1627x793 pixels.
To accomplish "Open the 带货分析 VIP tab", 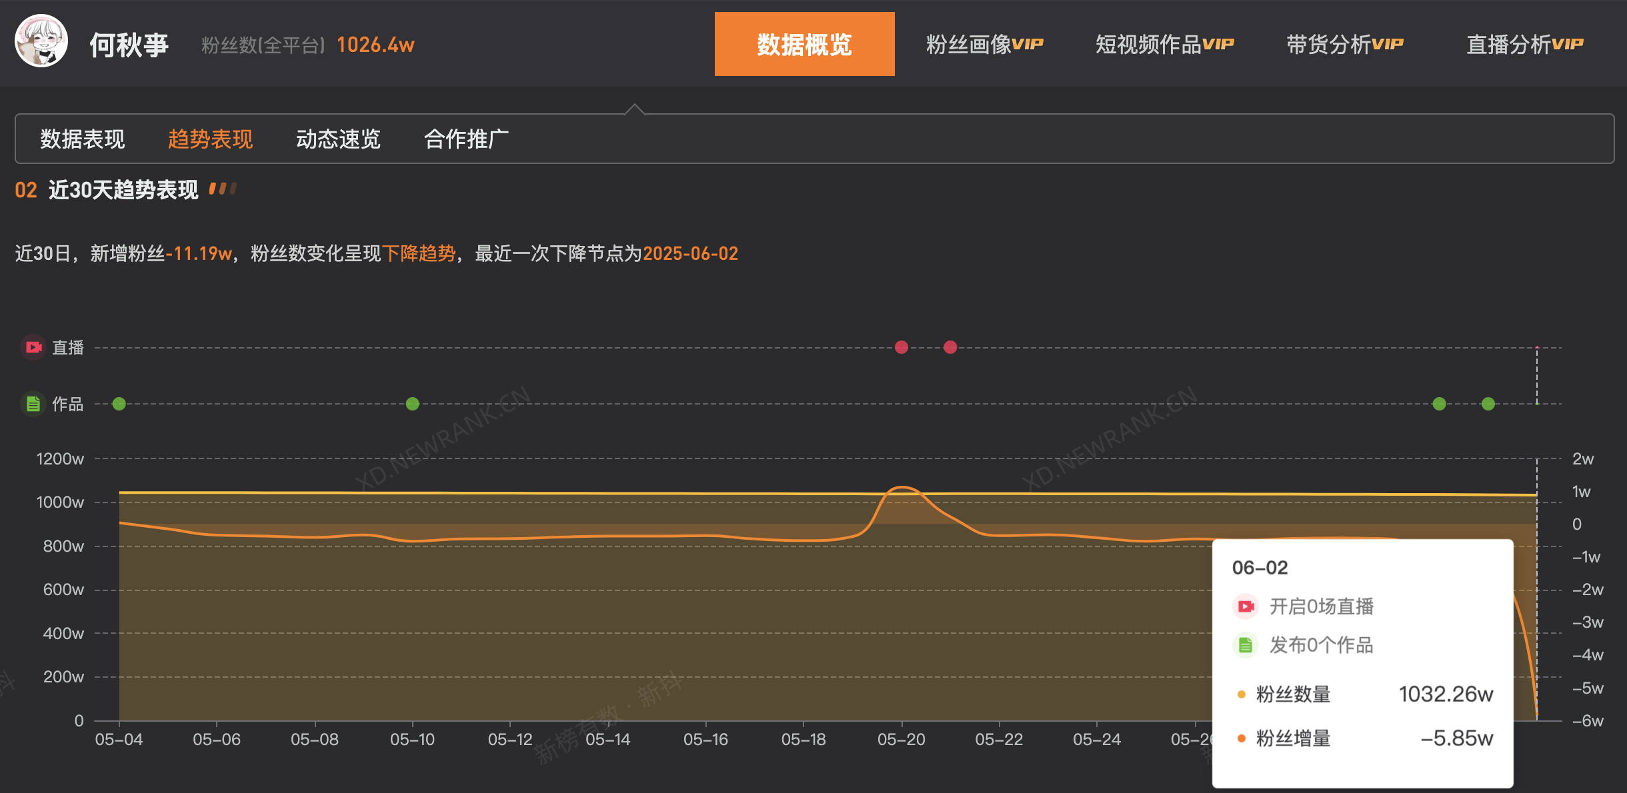I will [1344, 44].
